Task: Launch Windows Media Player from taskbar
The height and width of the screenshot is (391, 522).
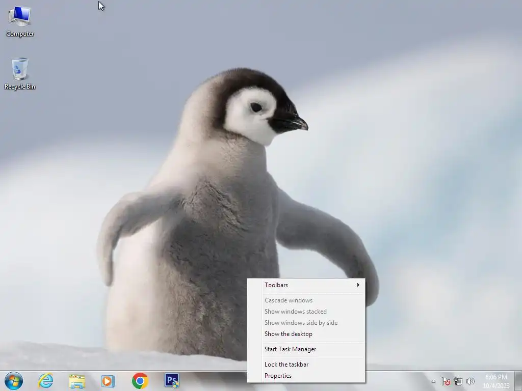Action: click(x=108, y=381)
